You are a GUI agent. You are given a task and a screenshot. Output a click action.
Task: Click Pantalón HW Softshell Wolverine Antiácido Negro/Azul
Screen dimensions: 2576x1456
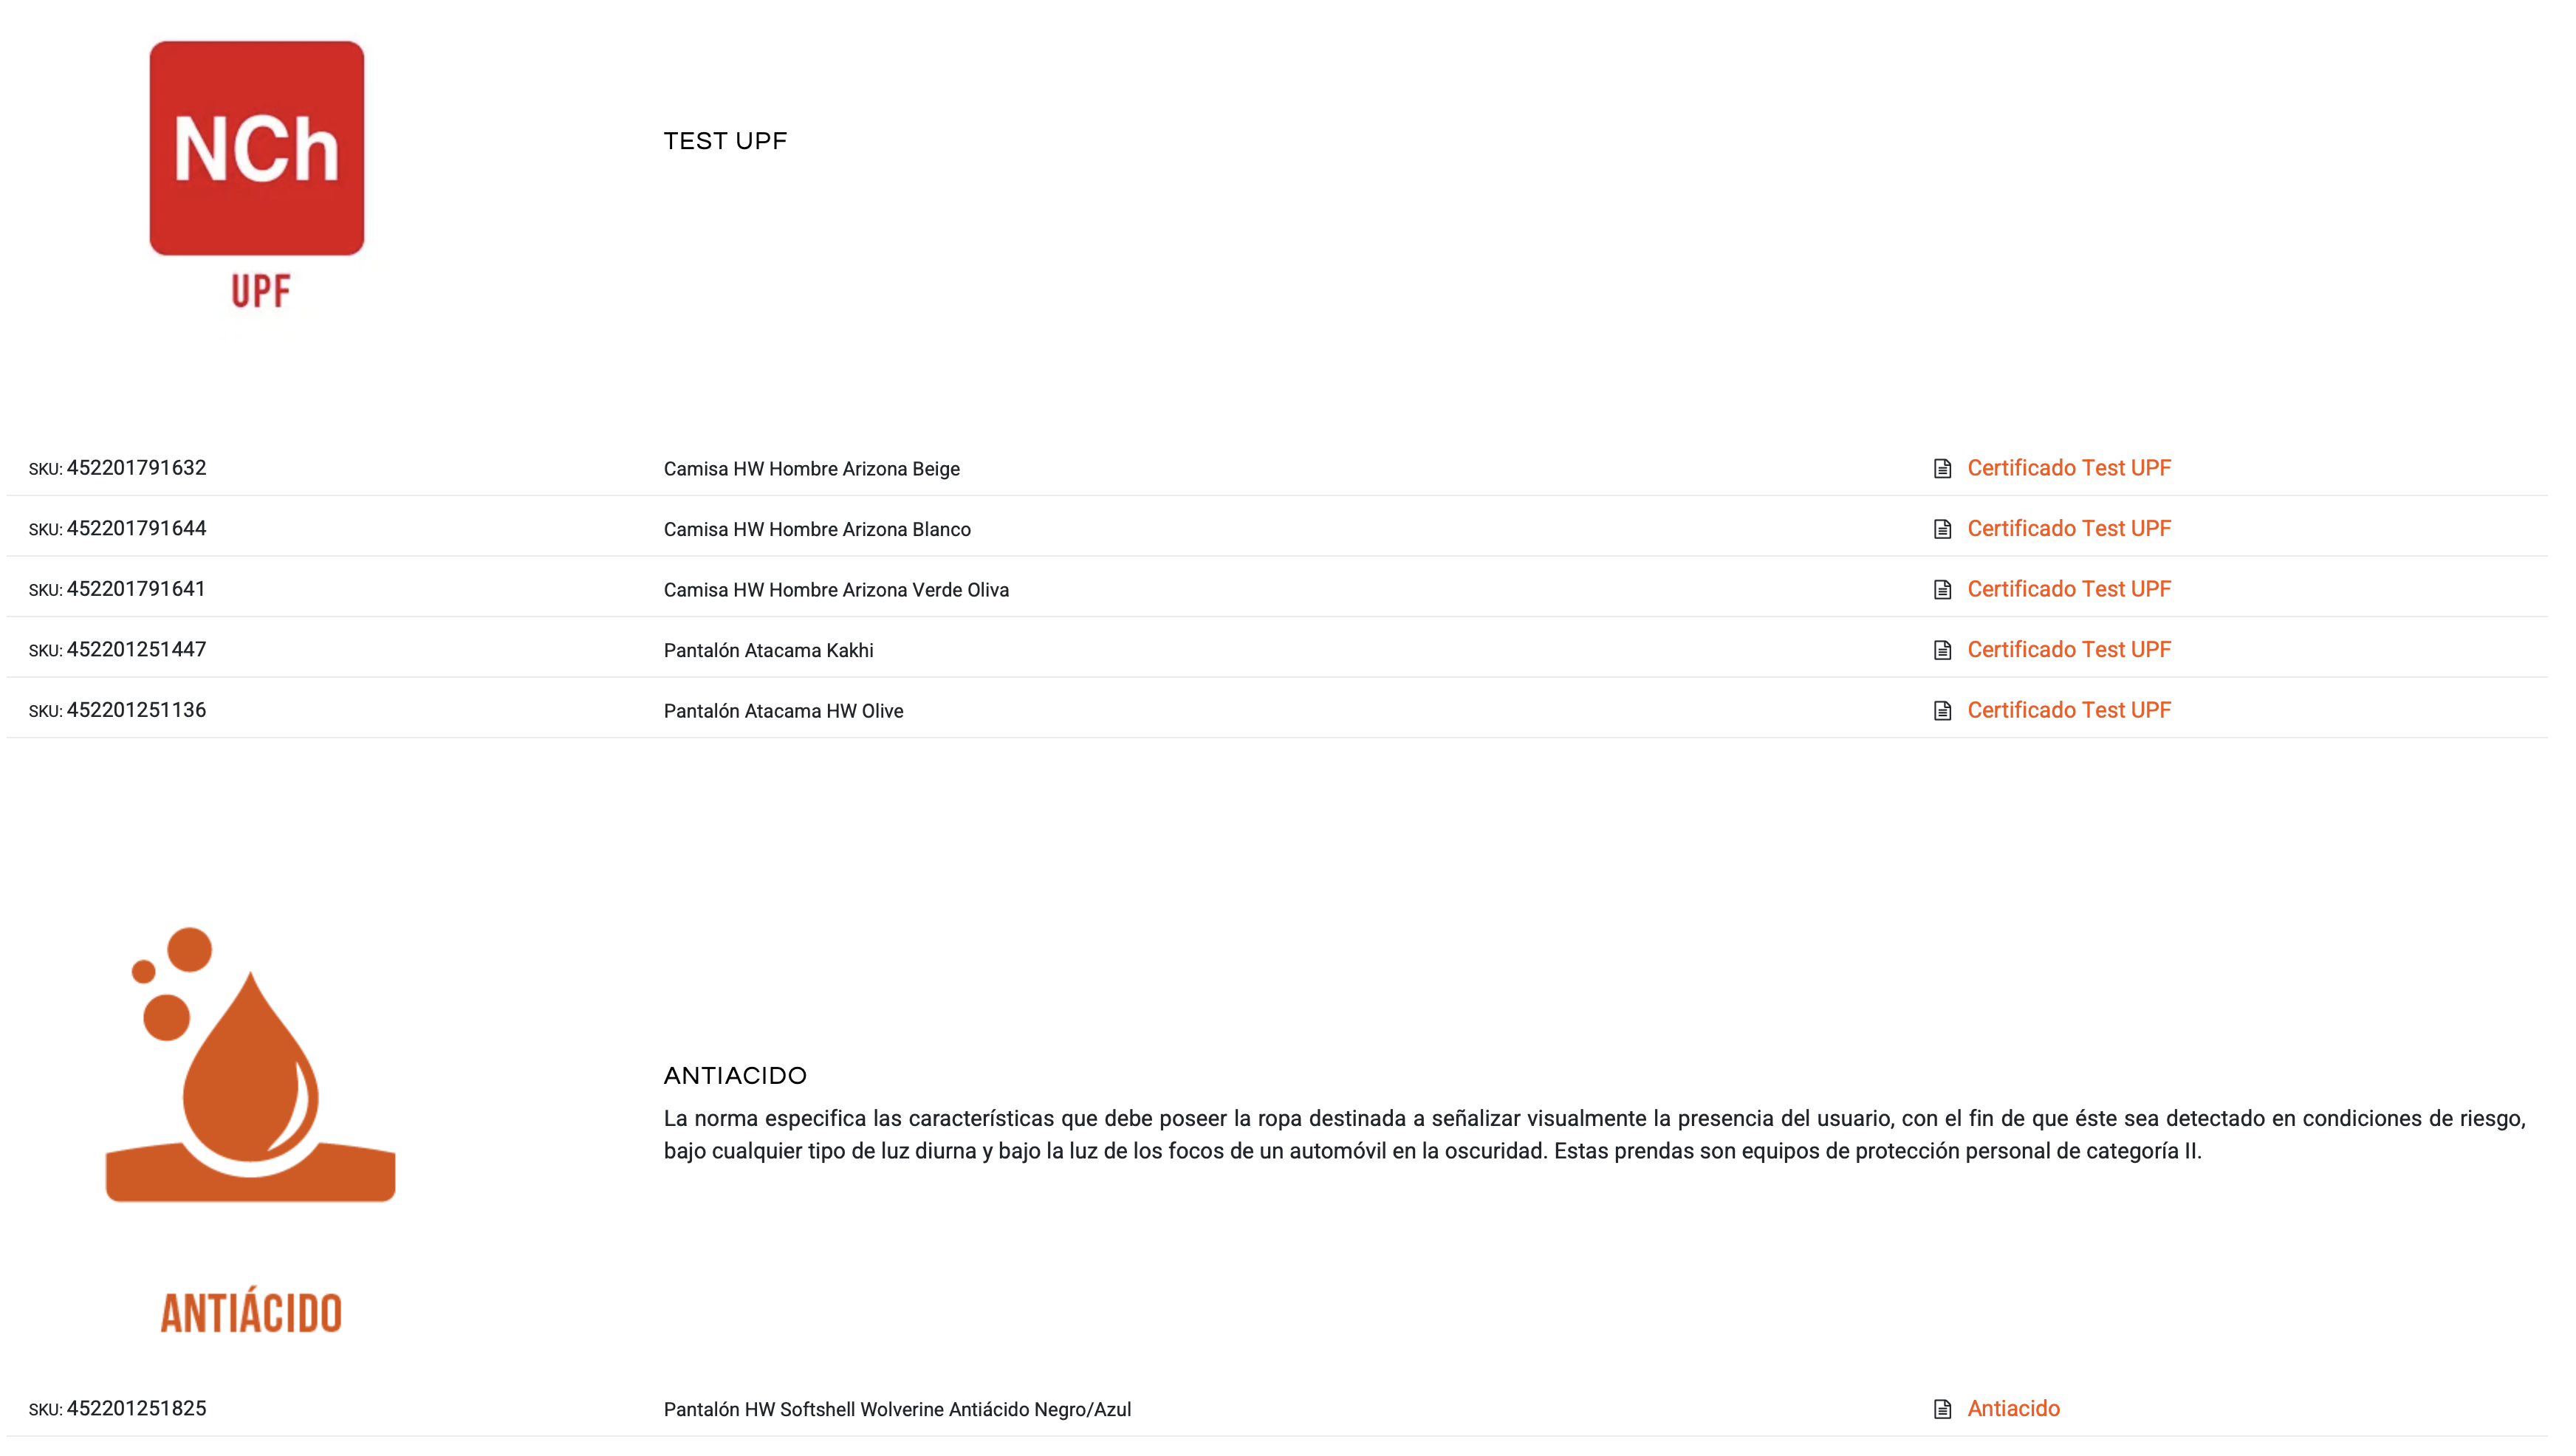(x=897, y=1409)
